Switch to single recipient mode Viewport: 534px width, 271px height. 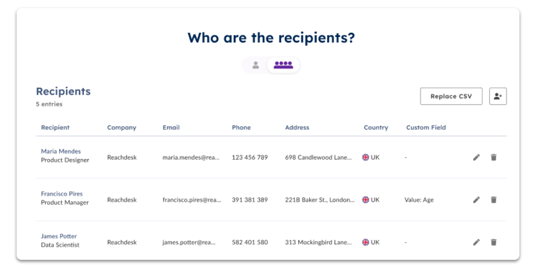tap(255, 65)
